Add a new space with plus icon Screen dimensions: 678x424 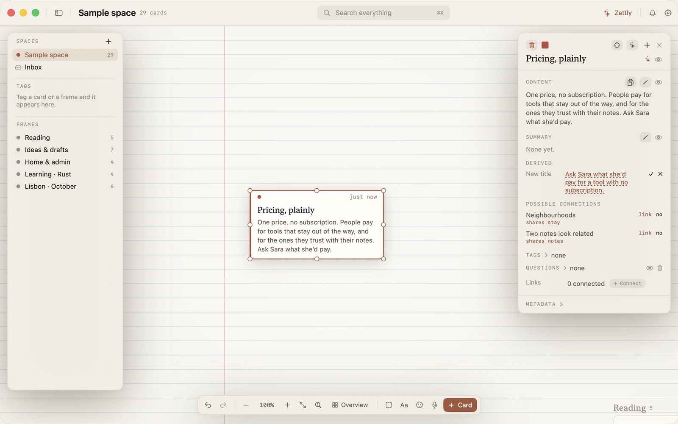(108, 41)
